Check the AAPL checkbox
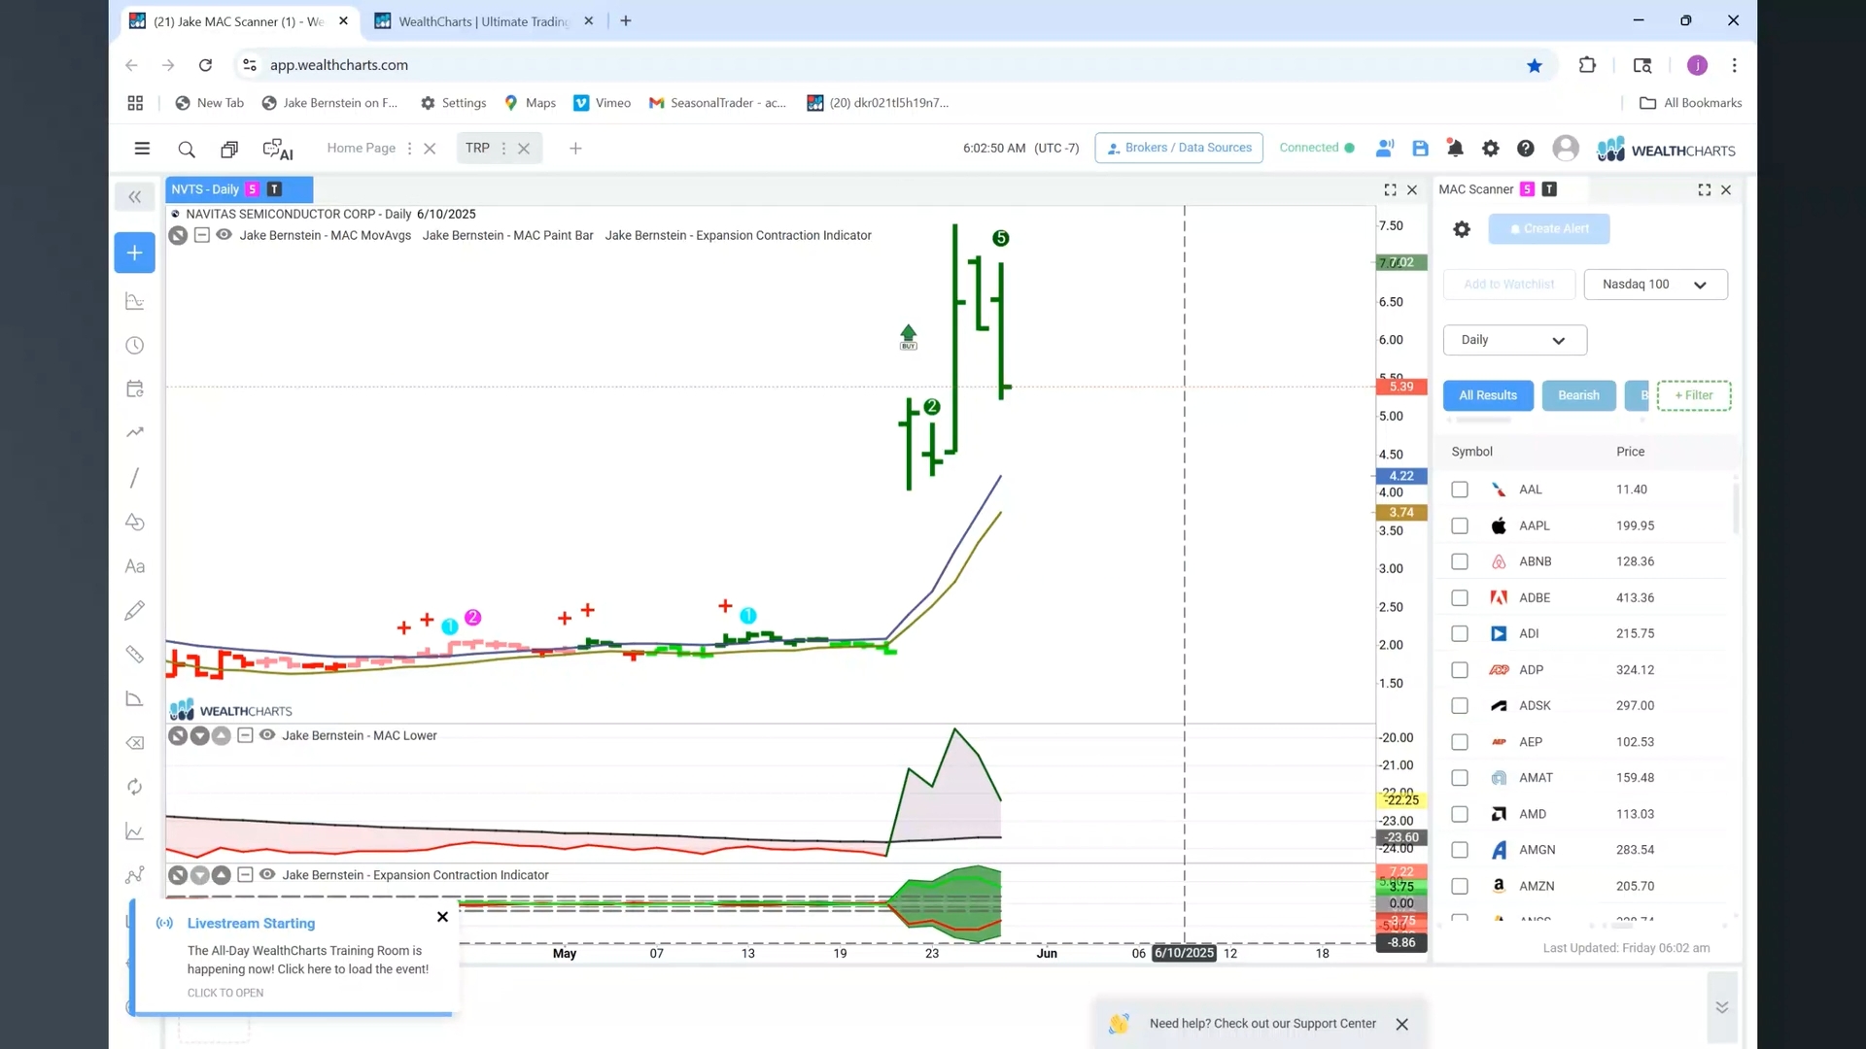 (x=1460, y=525)
